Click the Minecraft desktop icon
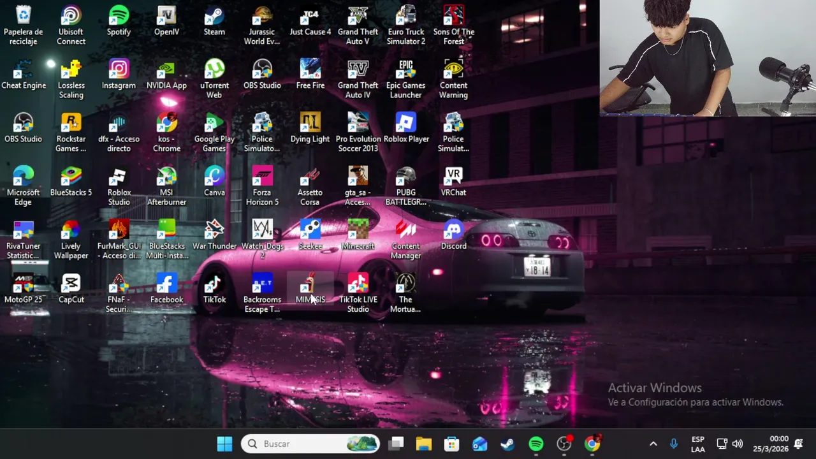The height and width of the screenshot is (459, 816). [358, 235]
